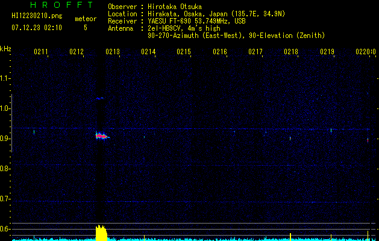This screenshot has width=379, height=241.
Task: Click the Antenna field label
Action: tap(121, 28)
